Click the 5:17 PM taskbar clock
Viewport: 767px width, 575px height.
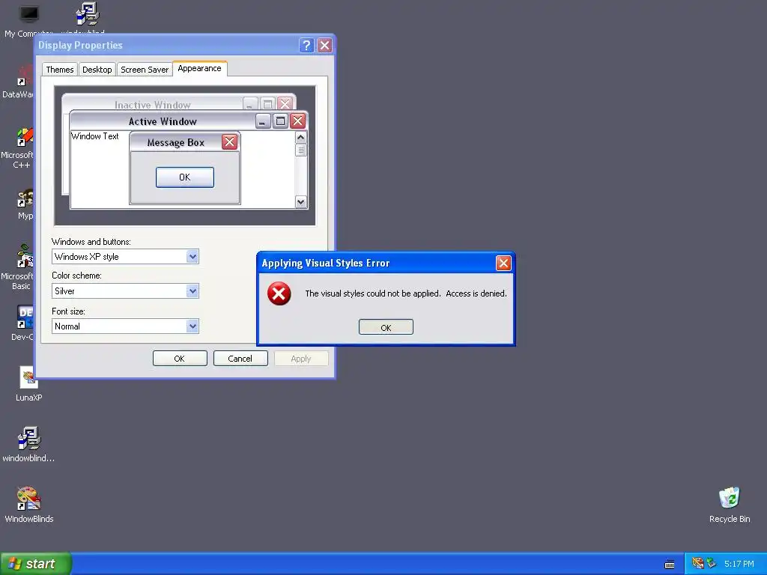pos(739,564)
